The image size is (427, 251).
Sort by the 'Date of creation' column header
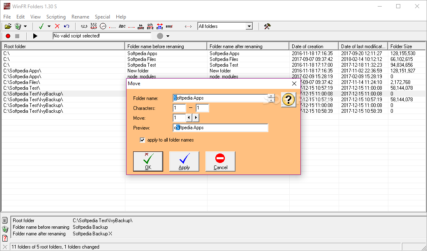click(314, 46)
